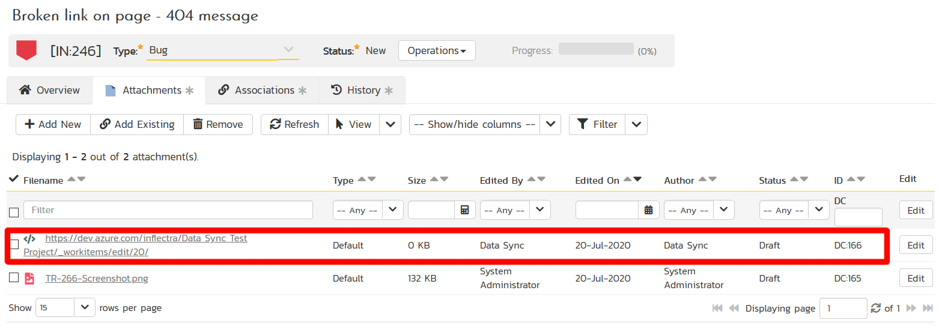This screenshot has width=939, height=329.
Task: Click the refresh icon beside page number
Action: tap(877, 308)
